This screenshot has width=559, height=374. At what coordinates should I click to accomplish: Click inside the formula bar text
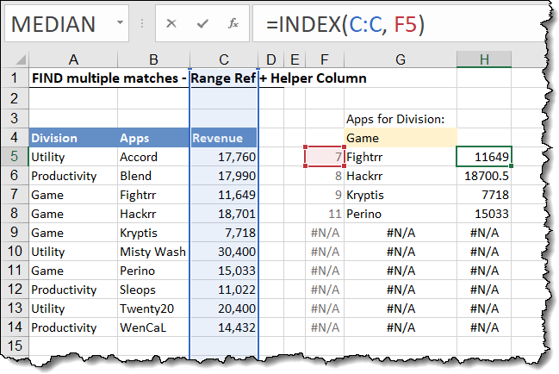(388, 24)
